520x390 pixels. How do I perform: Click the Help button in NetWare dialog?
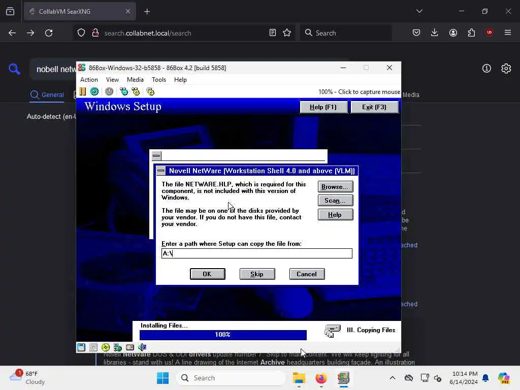[x=335, y=215]
